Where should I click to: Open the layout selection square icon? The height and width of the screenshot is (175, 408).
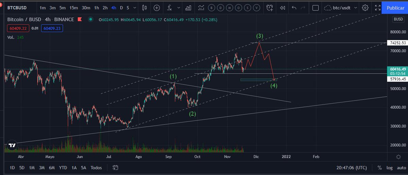click(316, 7)
